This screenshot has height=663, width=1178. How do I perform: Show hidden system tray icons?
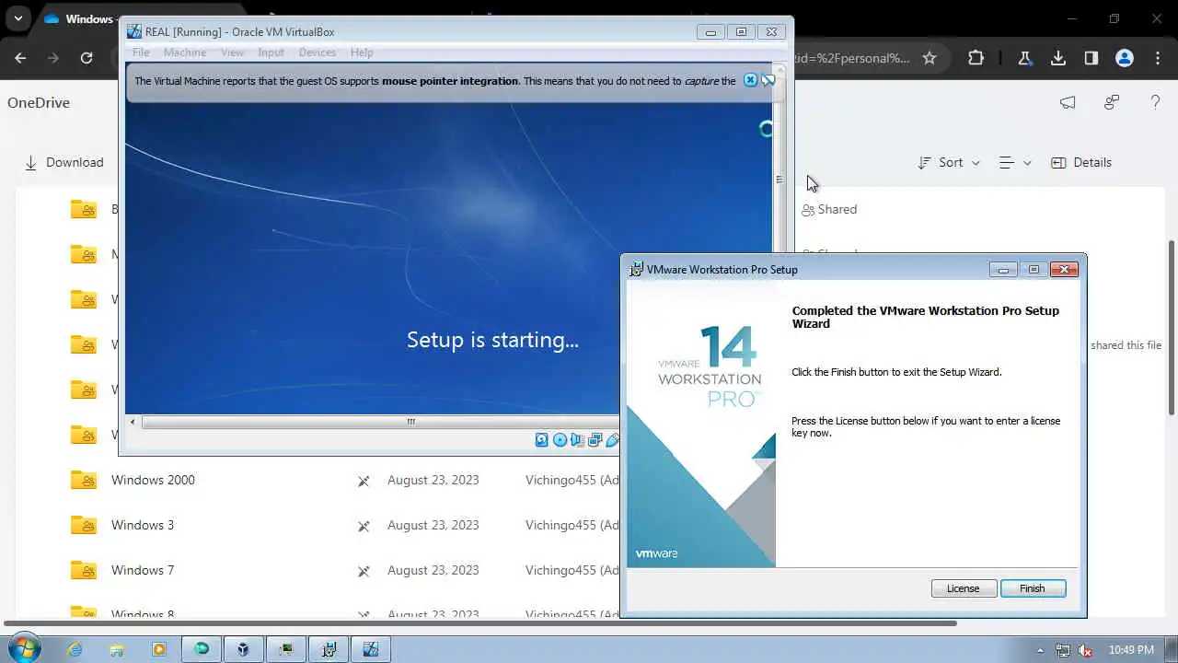click(1041, 650)
